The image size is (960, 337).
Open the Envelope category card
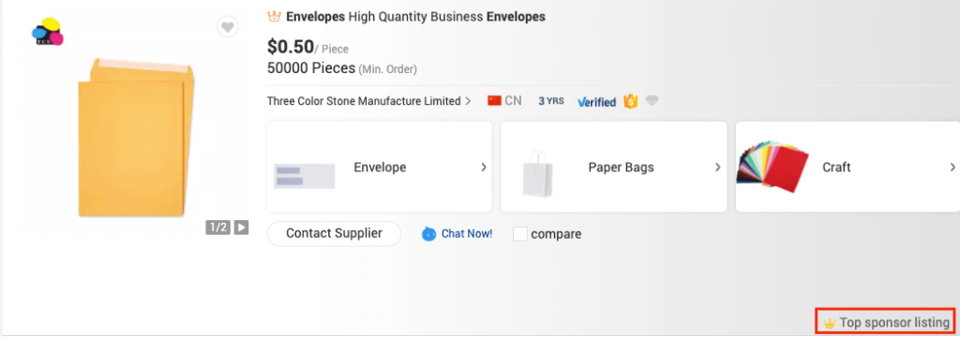380,167
